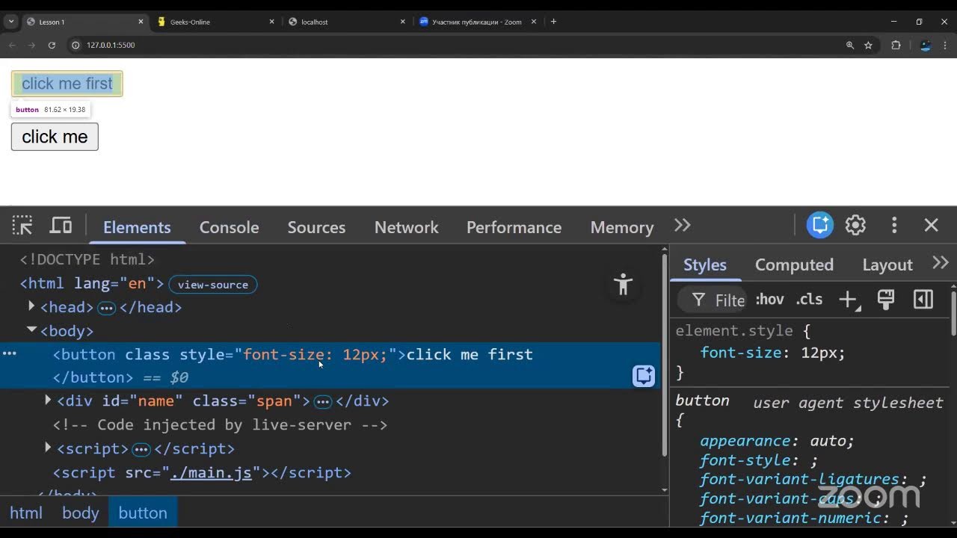Expand the div id="name" node
Image resolution: width=957 pixels, height=538 pixels.
[x=48, y=400]
